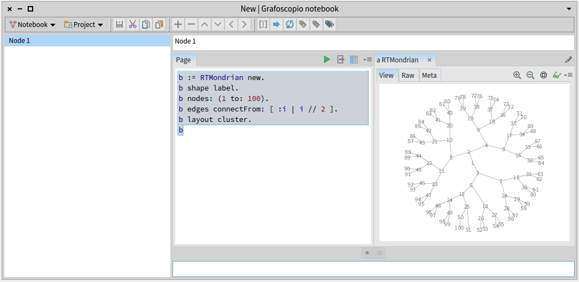This screenshot has height=282, width=579.
Task: Open the Project dropdown menu
Action: coord(84,25)
